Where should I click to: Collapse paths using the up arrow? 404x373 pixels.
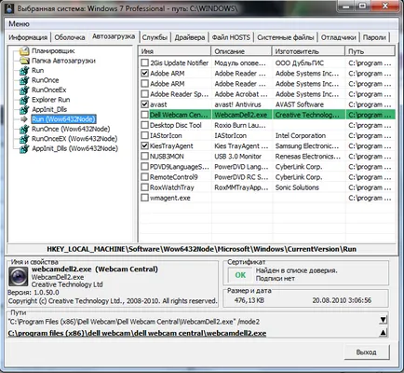(384, 333)
